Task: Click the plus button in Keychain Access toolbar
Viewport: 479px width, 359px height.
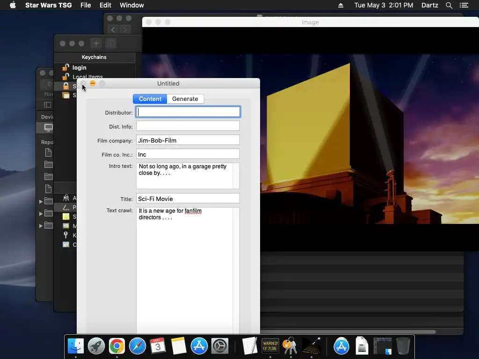Action: (96, 43)
